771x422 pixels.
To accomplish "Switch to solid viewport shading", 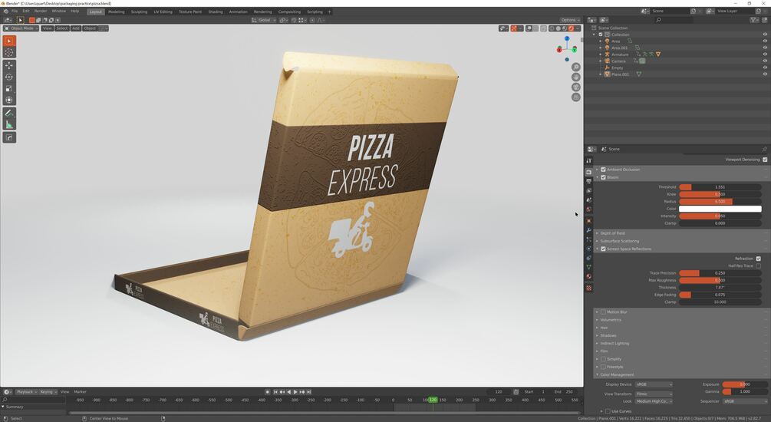I will click(x=558, y=28).
